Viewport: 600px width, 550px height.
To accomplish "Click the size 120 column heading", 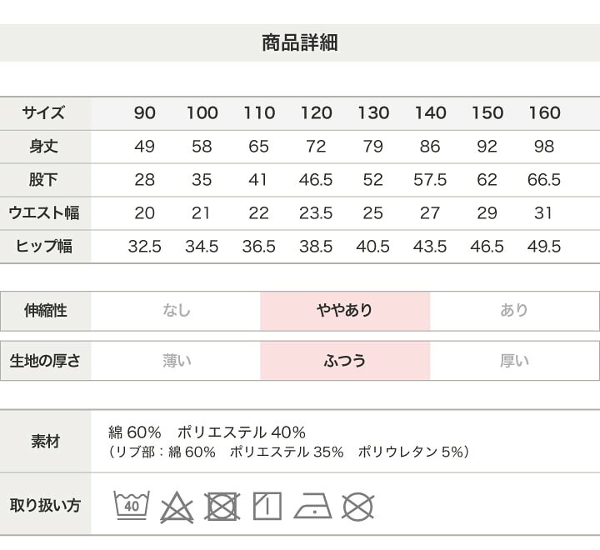I will coord(316,112).
